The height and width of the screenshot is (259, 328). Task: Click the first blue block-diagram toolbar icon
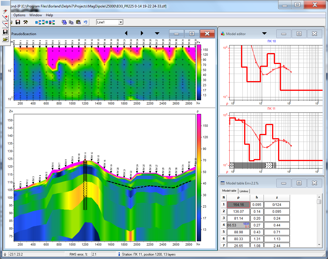(x=38, y=22)
